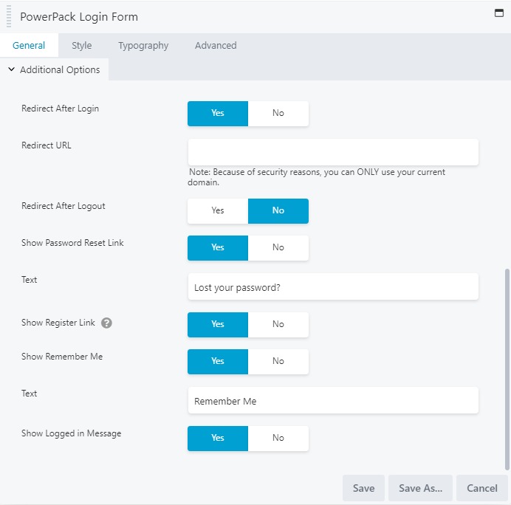This screenshot has height=505, width=511.
Task: Set Show Logged in Message to Yes
Action: [x=218, y=439]
